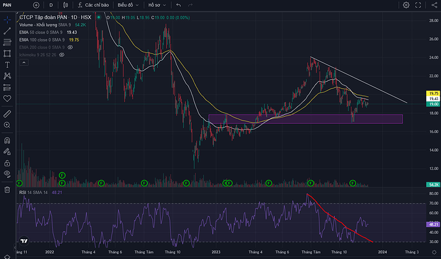441x259 pixels.
Task: Open the chart patterns tool
Action: pos(7,76)
